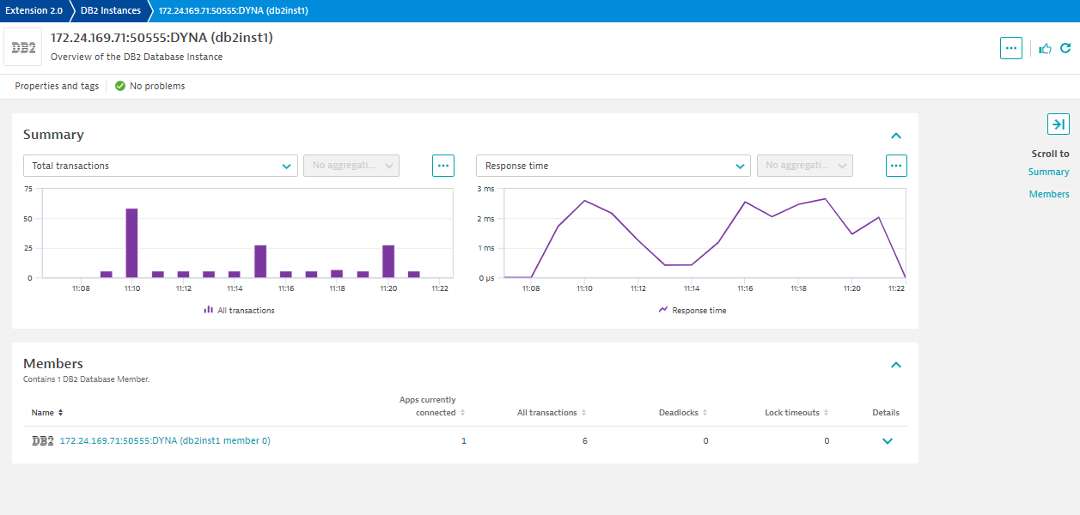Open the Total transactions metric dropdown
This screenshot has width=1080, height=515.
point(161,166)
